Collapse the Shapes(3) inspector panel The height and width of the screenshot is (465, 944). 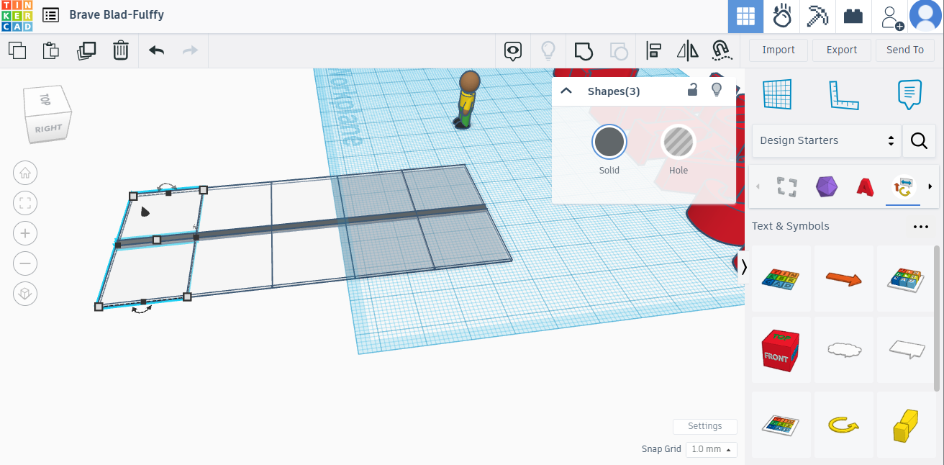(566, 91)
